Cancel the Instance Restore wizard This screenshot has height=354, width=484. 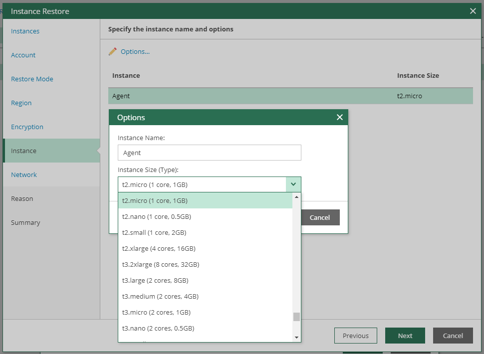(x=453, y=336)
